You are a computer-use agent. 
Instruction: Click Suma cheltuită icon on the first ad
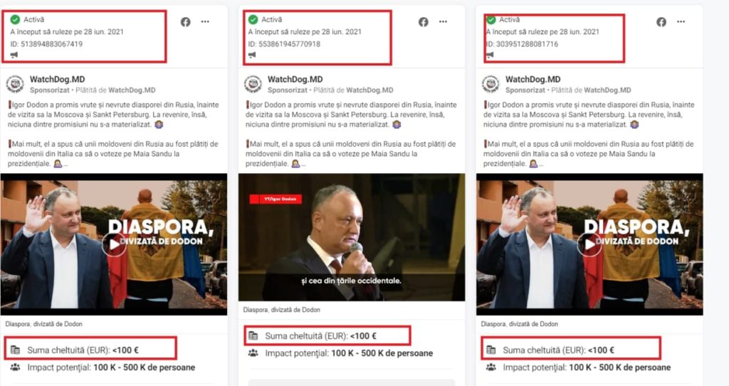16,350
